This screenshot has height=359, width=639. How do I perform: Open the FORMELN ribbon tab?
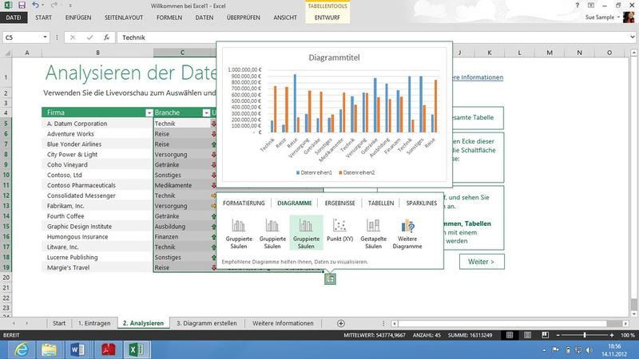tap(169, 18)
